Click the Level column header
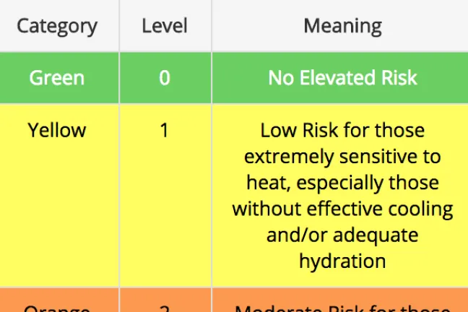This screenshot has height=312, width=468. click(x=165, y=27)
